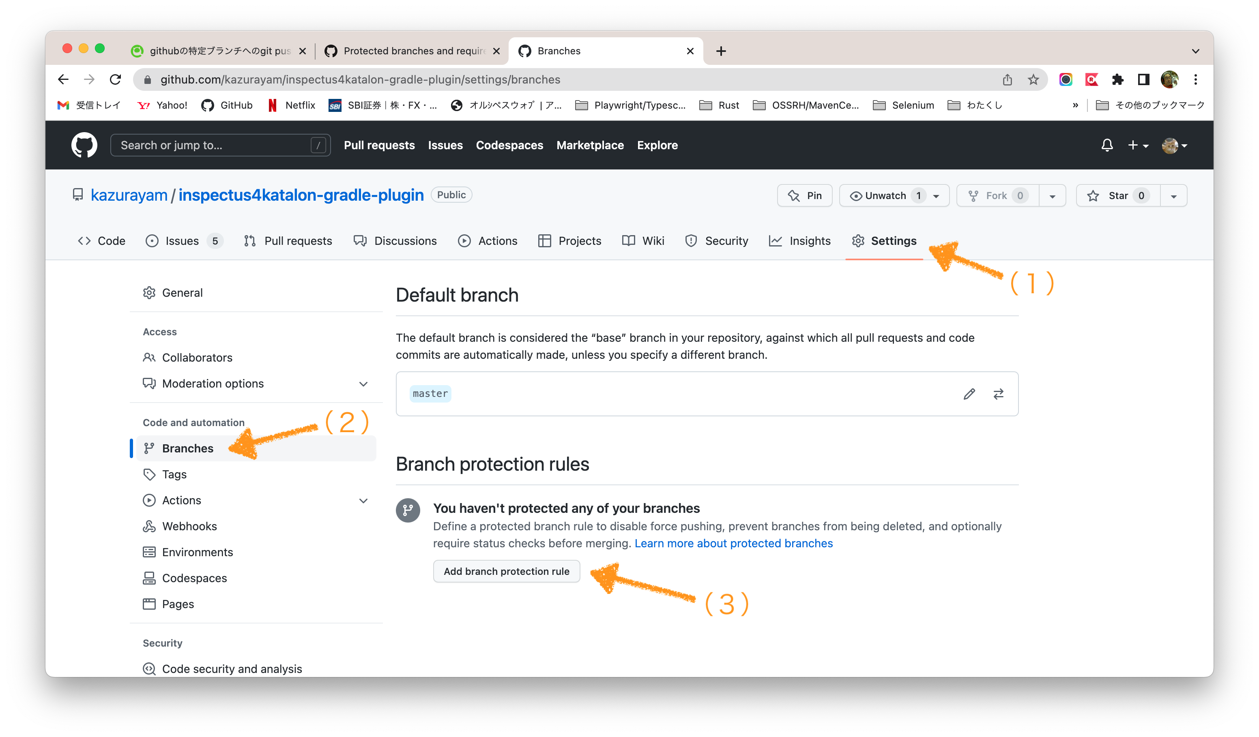Reload the page with the refresh icon
1259x737 pixels.
[x=116, y=79]
